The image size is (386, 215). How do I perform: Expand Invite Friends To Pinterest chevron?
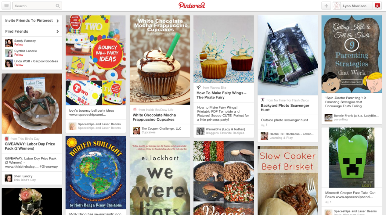click(x=58, y=21)
